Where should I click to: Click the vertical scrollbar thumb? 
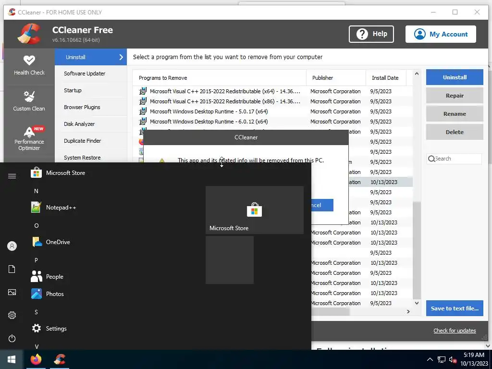(417, 250)
